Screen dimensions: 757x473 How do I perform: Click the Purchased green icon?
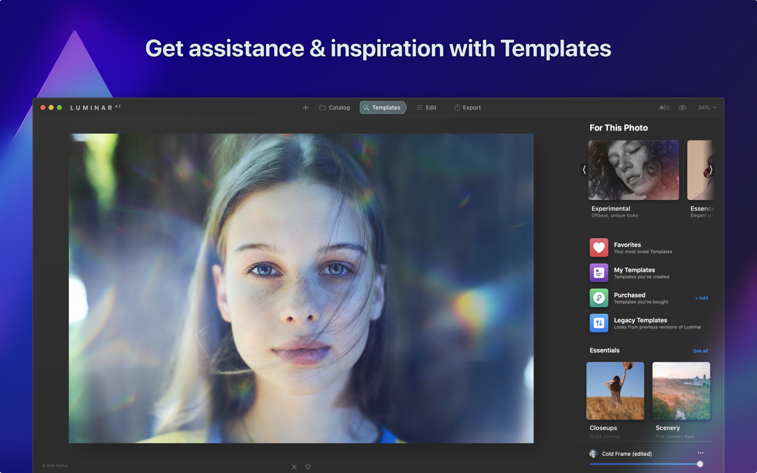tap(599, 298)
